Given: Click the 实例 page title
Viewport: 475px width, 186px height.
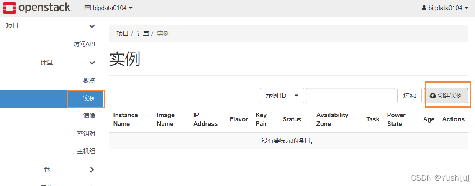Looking at the screenshot, I should tap(125, 59).
